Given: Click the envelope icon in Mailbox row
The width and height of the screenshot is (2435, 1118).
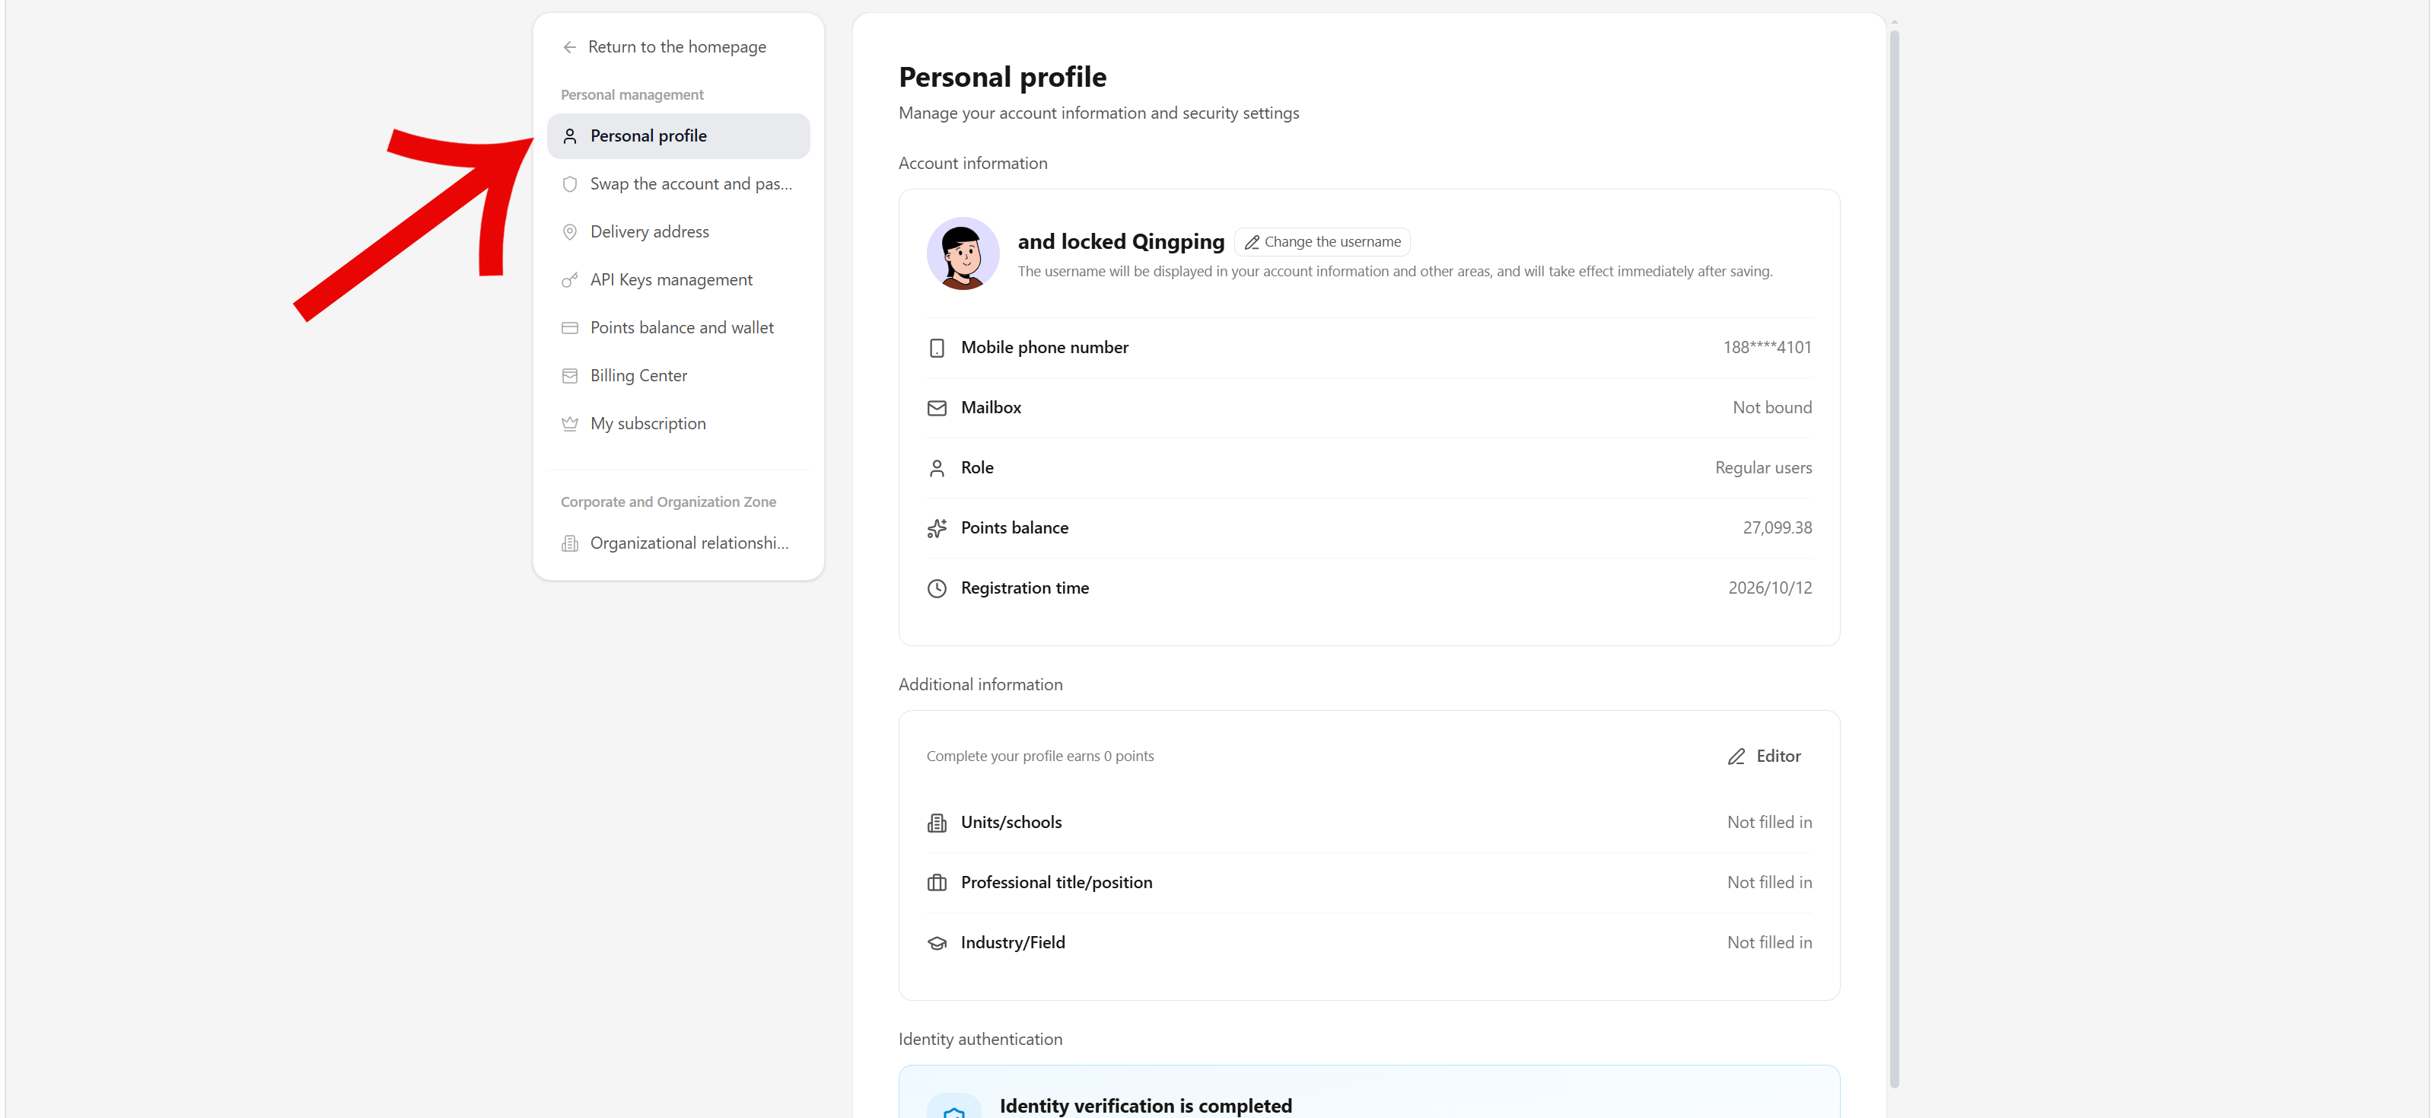Looking at the screenshot, I should (937, 408).
